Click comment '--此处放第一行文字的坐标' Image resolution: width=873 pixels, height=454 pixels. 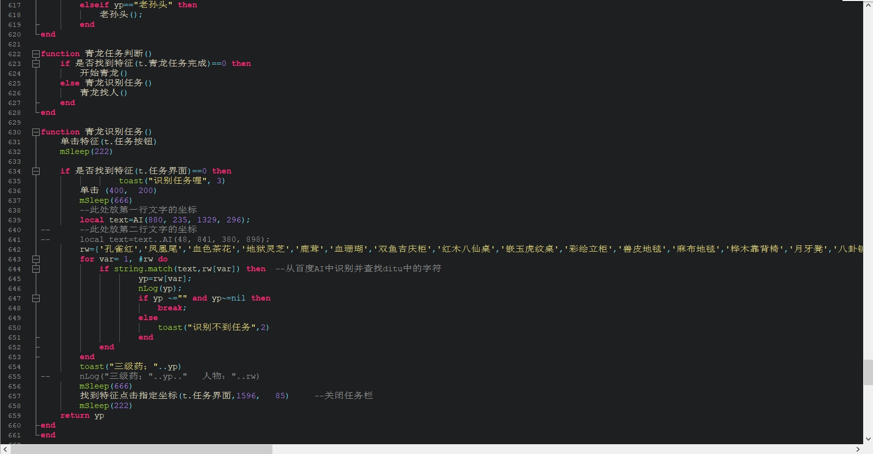pos(138,210)
